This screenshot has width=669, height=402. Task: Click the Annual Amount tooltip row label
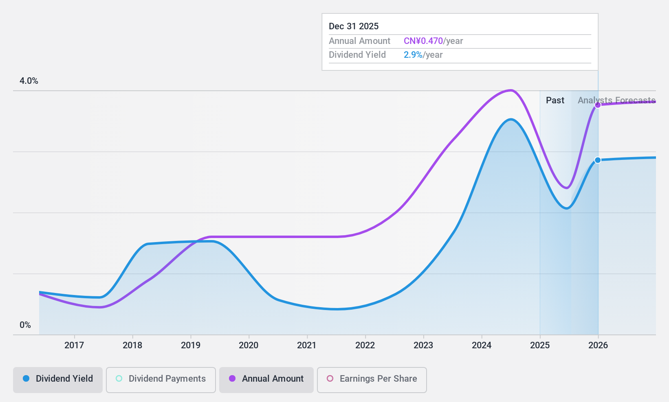[359, 41]
